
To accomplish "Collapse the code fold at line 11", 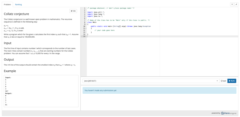I will point(86,28).
